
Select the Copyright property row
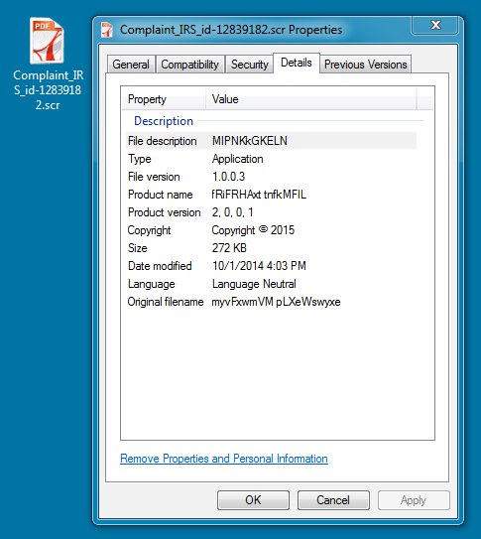click(x=271, y=230)
